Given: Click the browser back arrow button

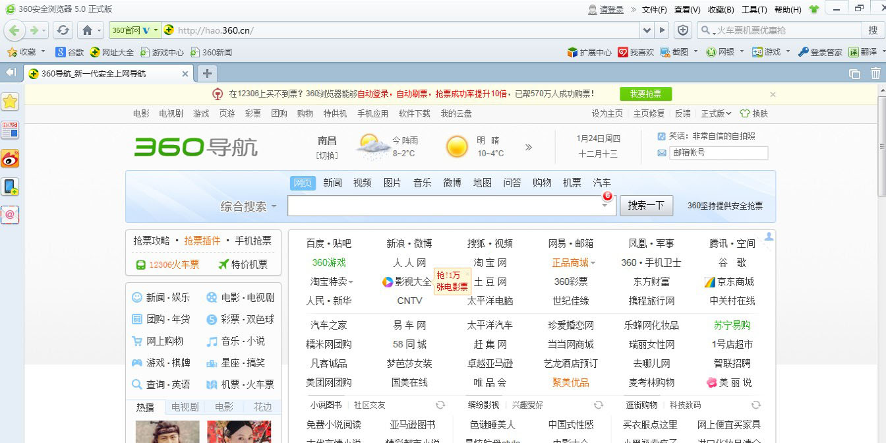Looking at the screenshot, I should coord(15,30).
